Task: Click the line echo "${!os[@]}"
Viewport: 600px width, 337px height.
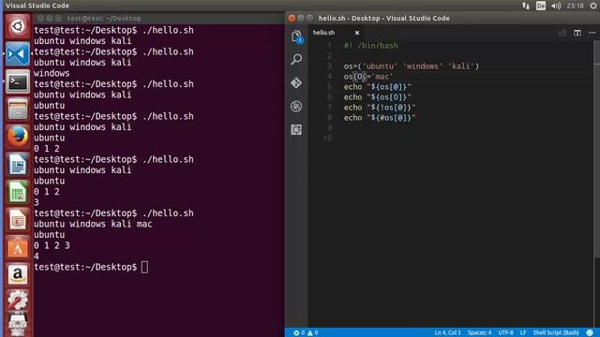Action: 380,108
